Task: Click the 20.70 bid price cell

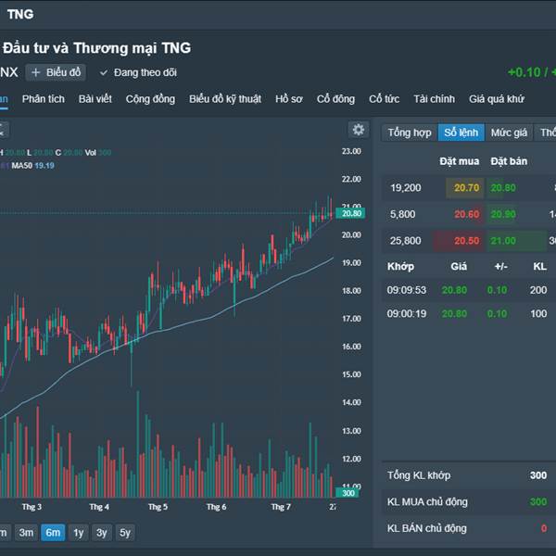Action: [x=465, y=187]
